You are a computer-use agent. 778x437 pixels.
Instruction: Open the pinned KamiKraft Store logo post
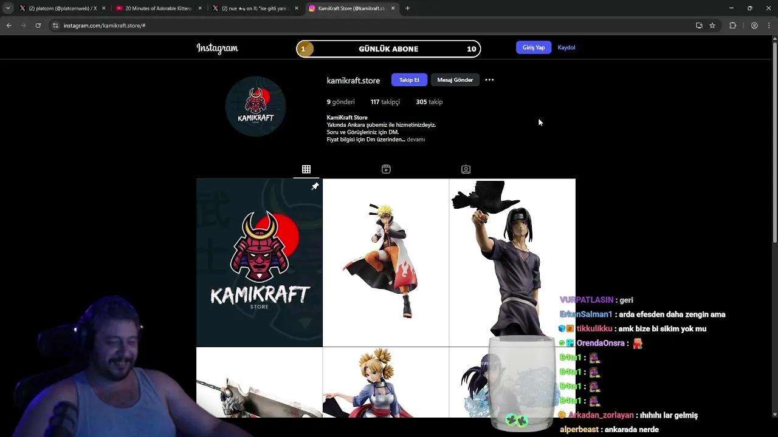[x=260, y=263]
